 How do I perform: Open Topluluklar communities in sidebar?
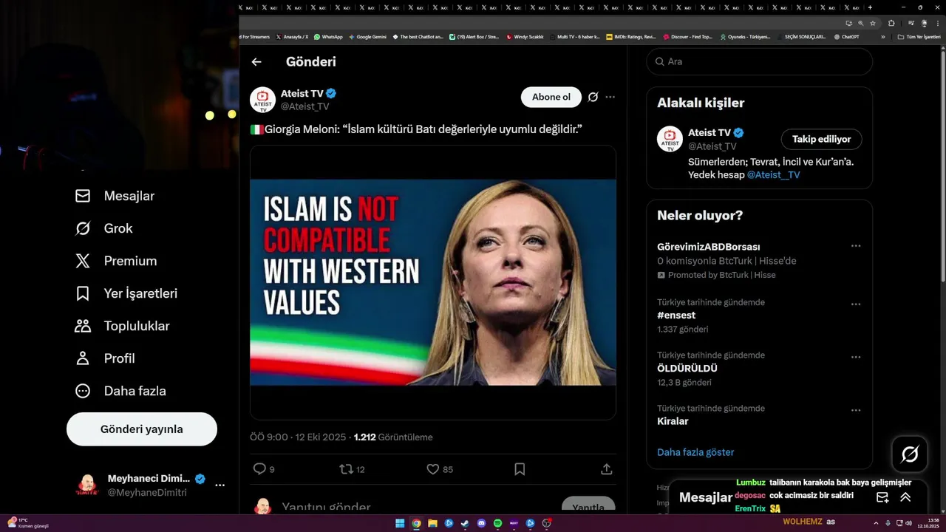(x=122, y=326)
